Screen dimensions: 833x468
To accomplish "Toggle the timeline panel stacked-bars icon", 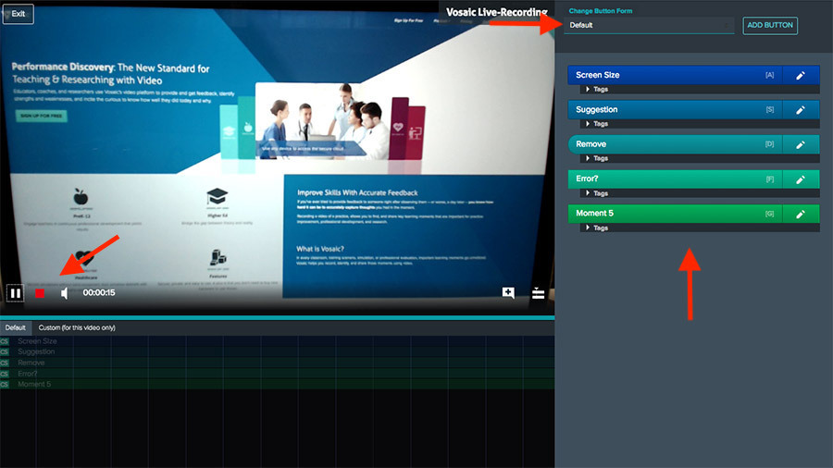I will click(538, 292).
